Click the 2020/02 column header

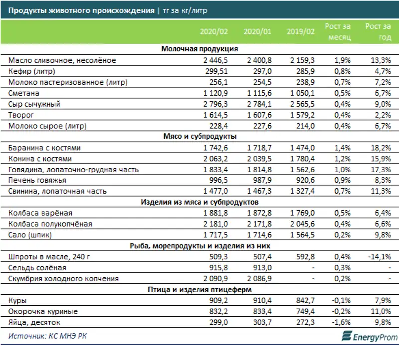[x=214, y=31]
